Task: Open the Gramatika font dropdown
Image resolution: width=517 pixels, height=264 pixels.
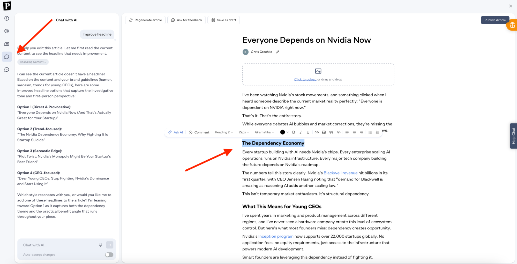Action: [265, 132]
